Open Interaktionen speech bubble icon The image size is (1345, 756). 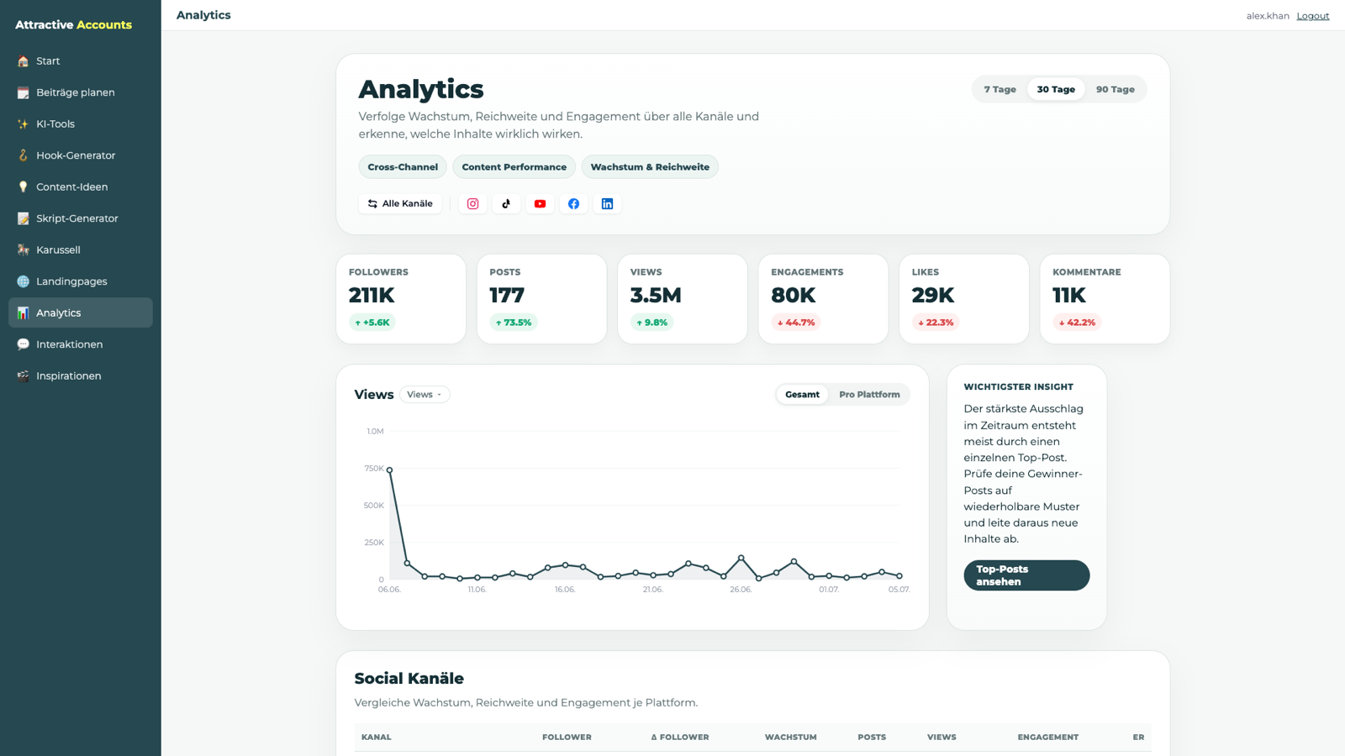(x=23, y=344)
